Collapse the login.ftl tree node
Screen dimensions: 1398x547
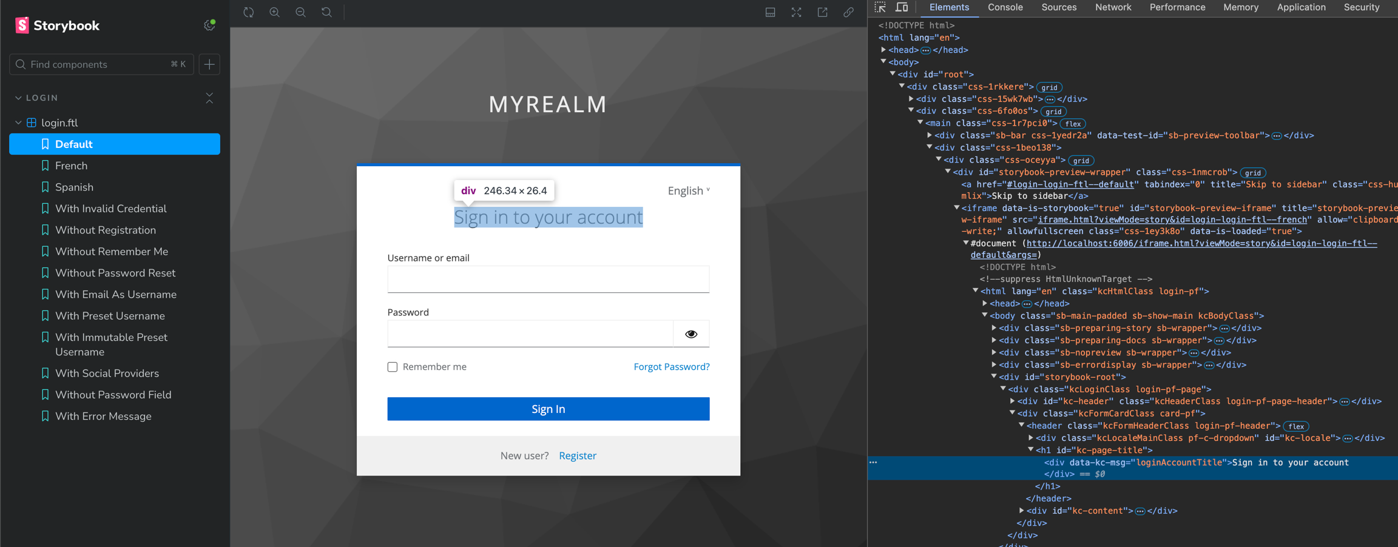point(18,122)
